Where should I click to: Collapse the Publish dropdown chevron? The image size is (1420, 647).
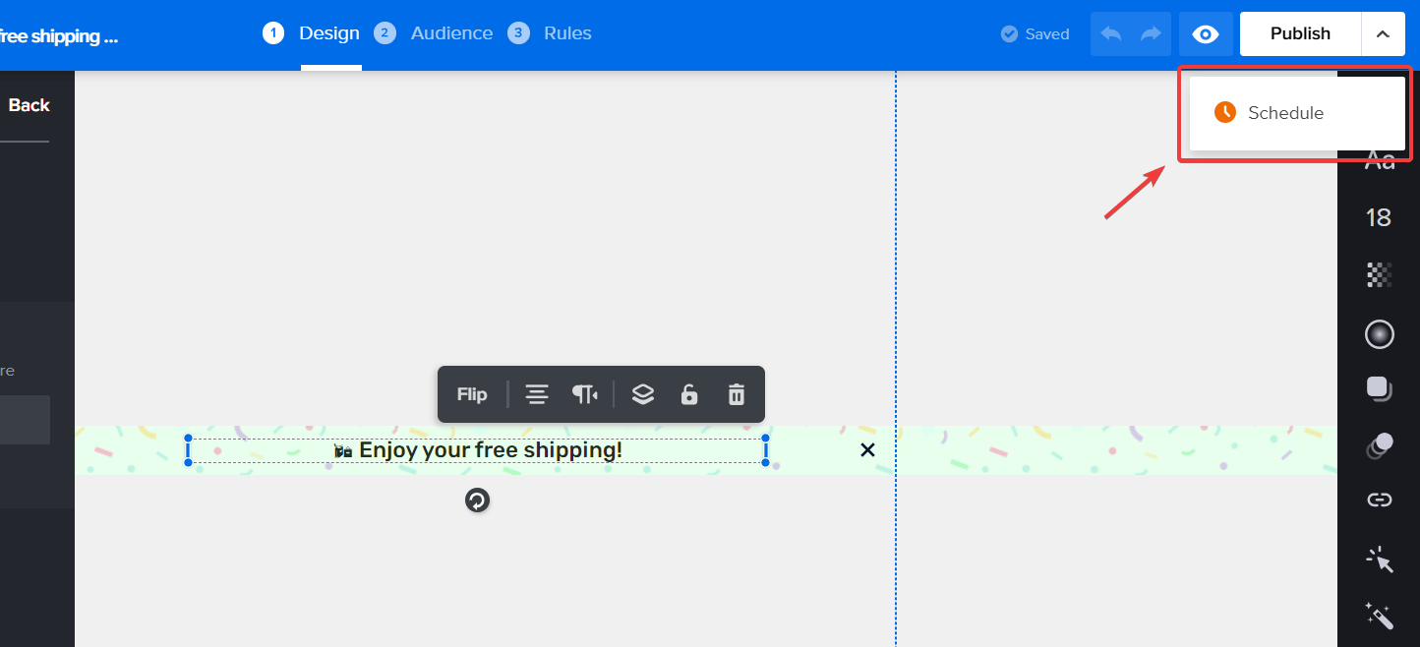tap(1383, 34)
